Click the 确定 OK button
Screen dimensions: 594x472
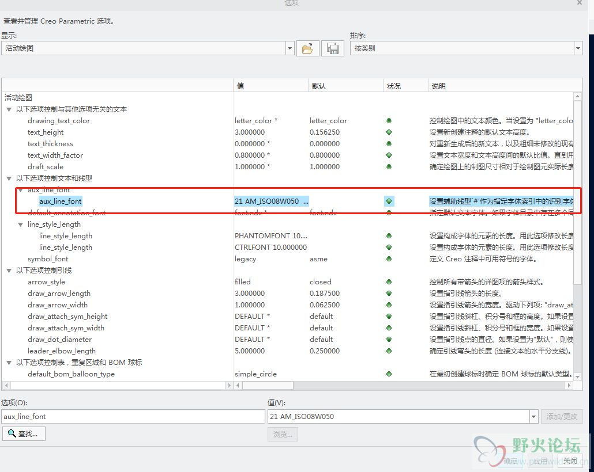510,460
